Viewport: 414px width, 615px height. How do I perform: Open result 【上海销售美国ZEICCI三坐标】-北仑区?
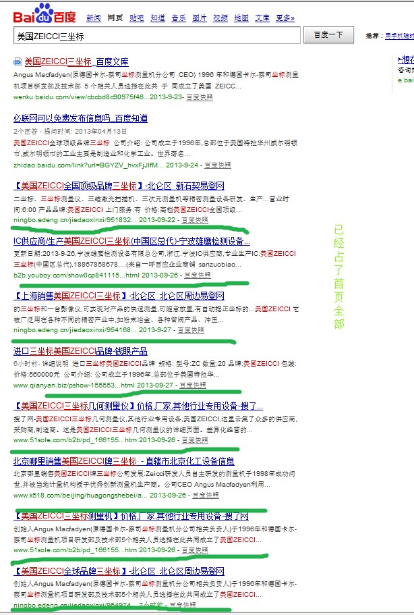click(119, 296)
